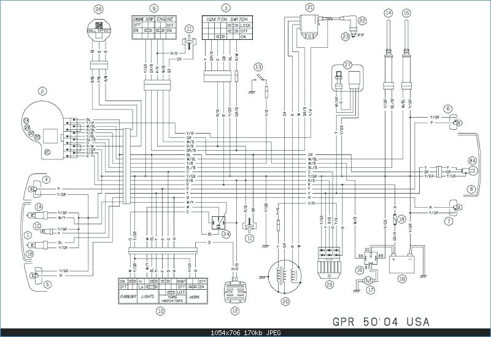The height and width of the screenshot is (337, 491).
Task: Click the flywheel magneto coil symbol
Action: click(x=285, y=276)
